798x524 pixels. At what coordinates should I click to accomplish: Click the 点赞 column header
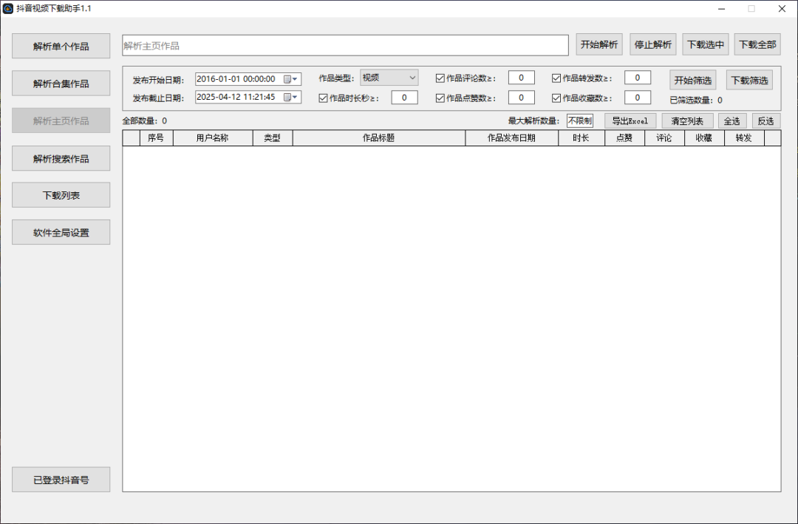(x=624, y=138)
